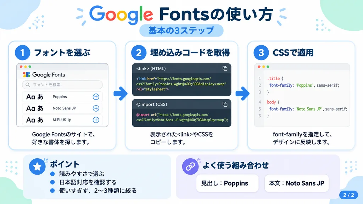363x204 pixels.
Task: Click the デザインに反映します caption
Action: (302, 142)
